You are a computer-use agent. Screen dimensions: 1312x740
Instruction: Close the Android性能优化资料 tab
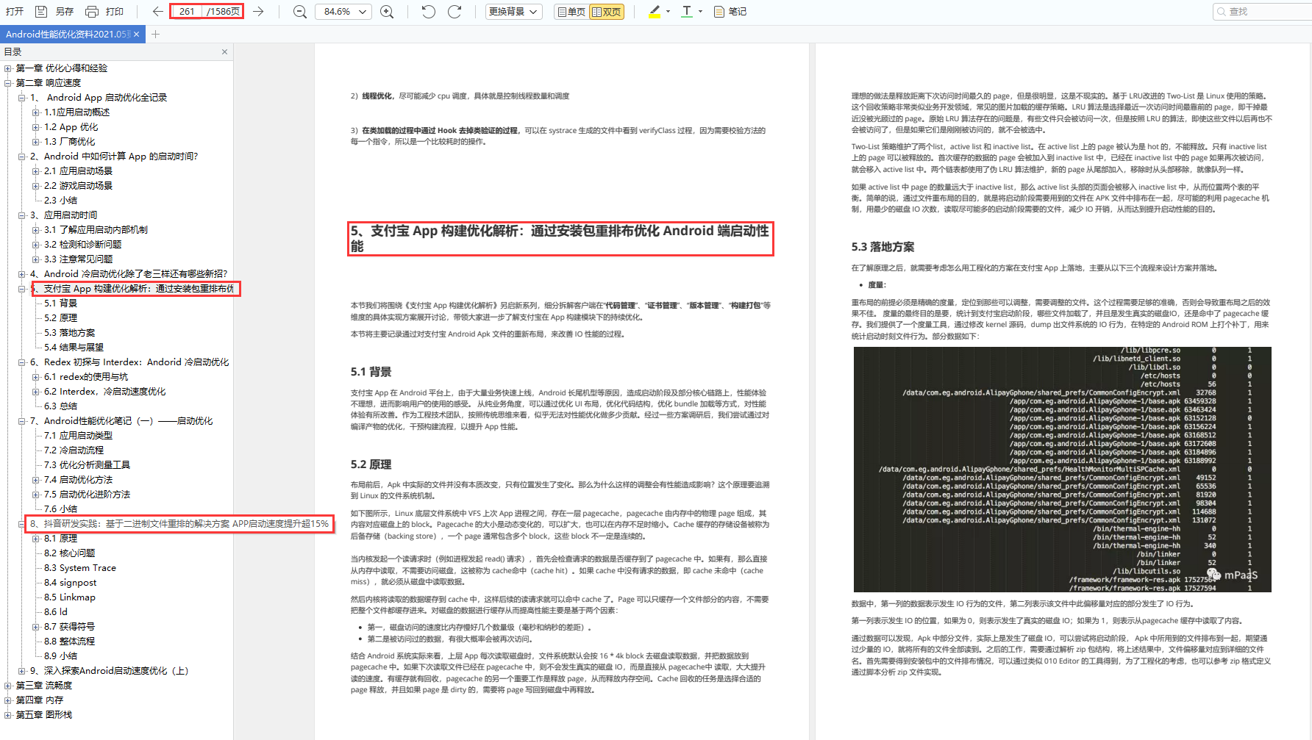tap(136, 35)
